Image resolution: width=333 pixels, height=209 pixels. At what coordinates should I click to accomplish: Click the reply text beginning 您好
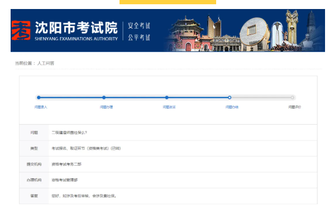[84, 196]
